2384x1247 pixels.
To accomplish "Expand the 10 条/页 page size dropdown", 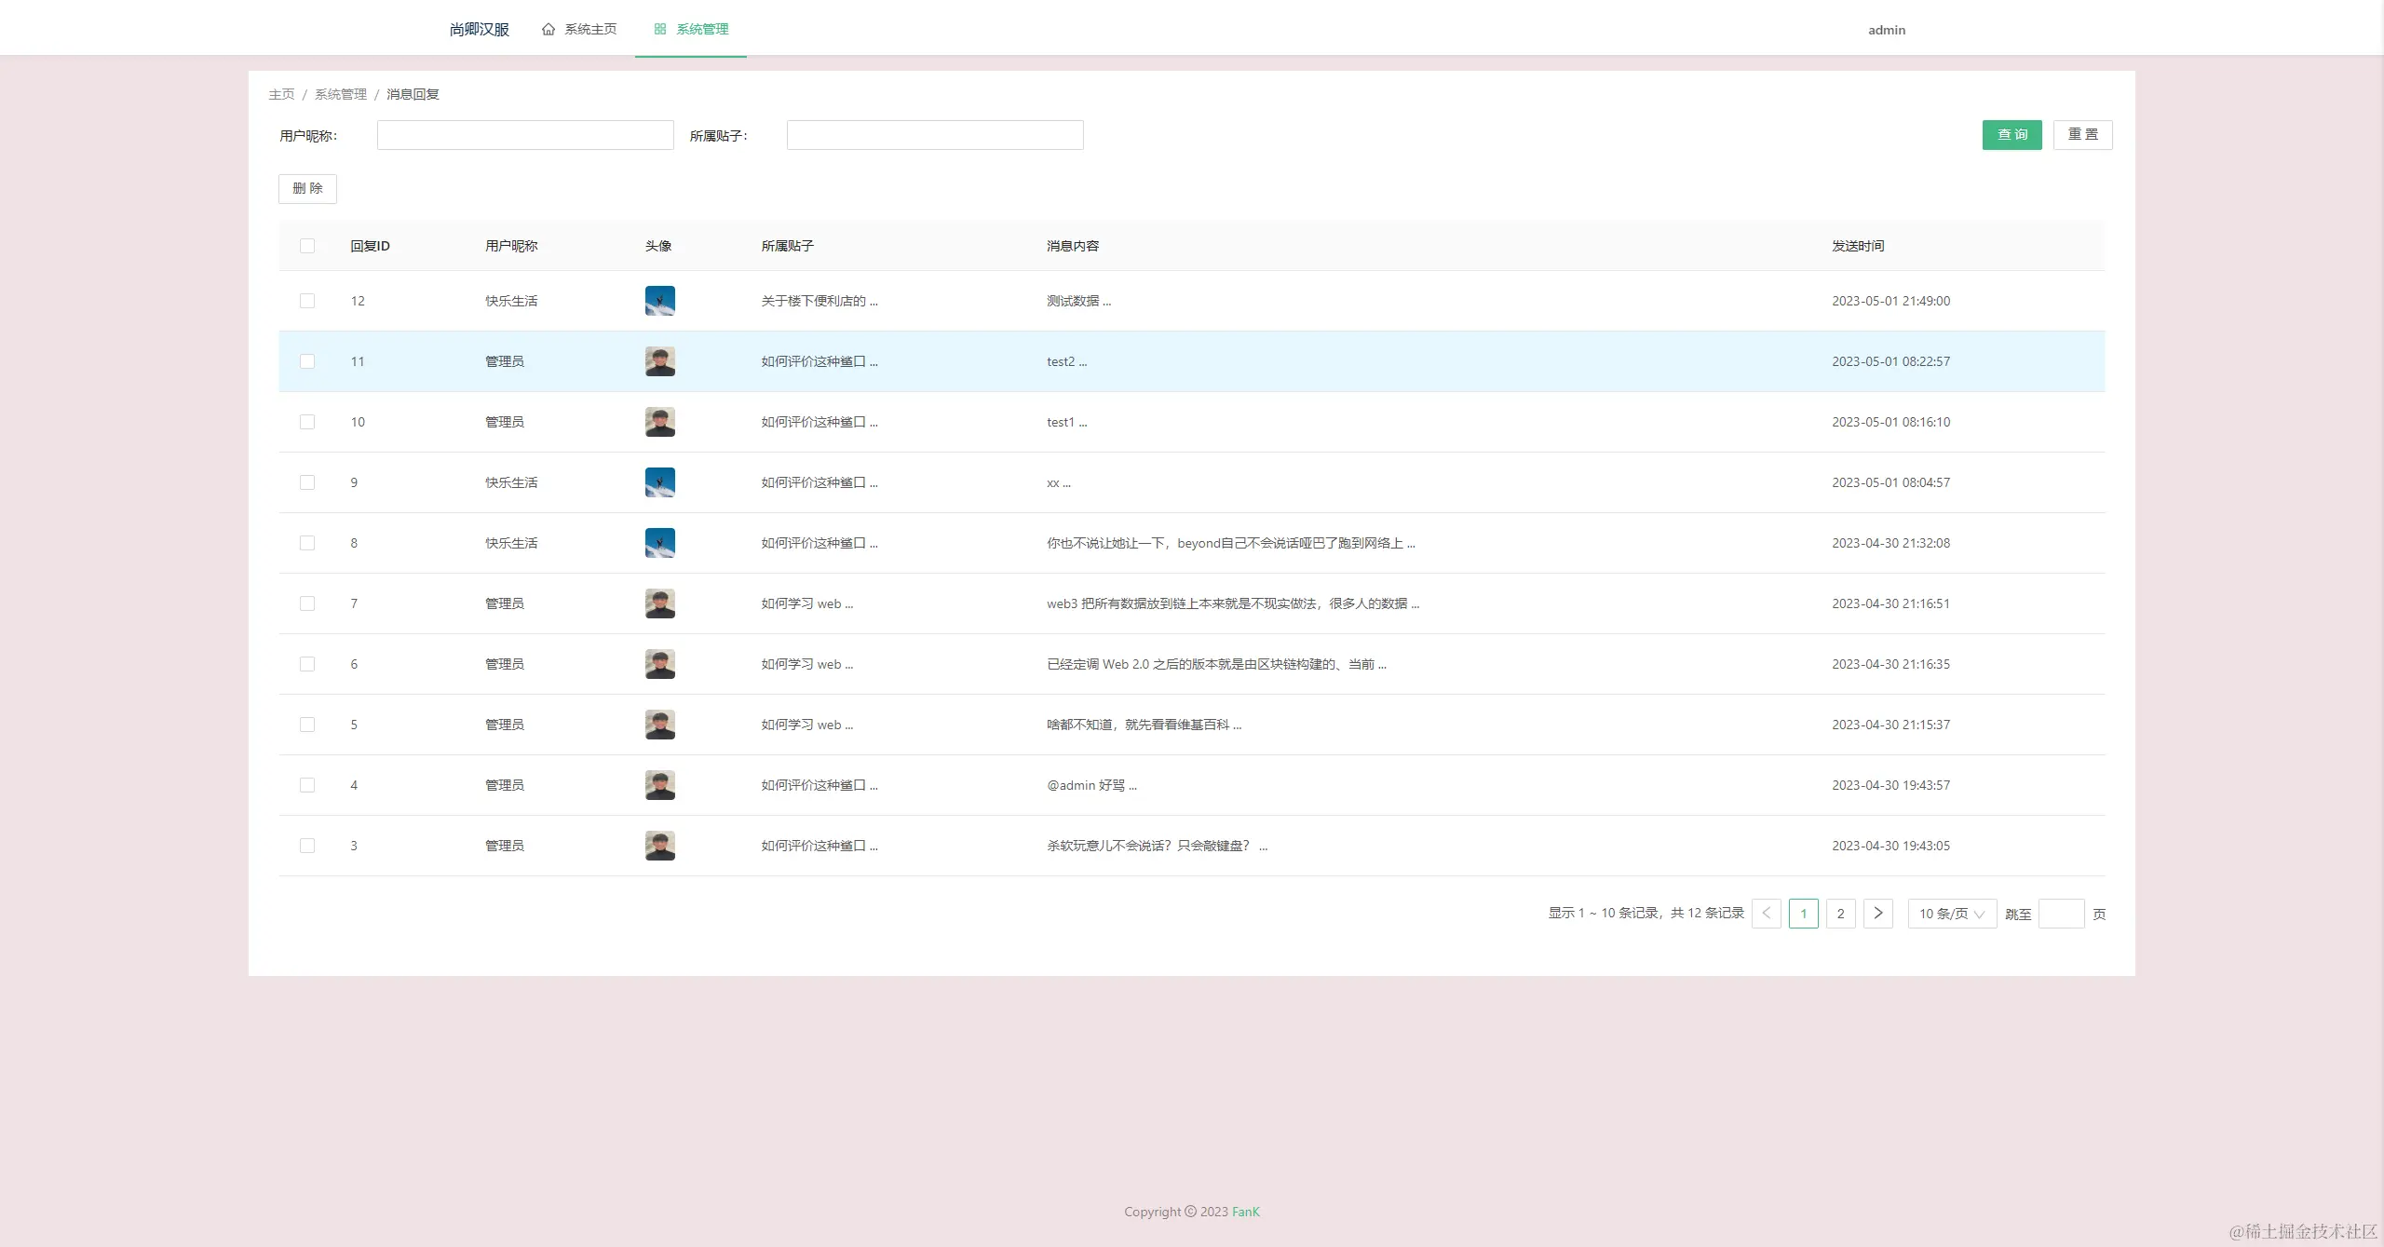I will click(1951, 914).
